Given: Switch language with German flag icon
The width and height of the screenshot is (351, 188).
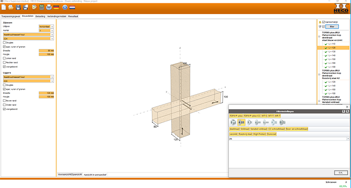Looking at the screenshot, I should (x=56, y=8).
